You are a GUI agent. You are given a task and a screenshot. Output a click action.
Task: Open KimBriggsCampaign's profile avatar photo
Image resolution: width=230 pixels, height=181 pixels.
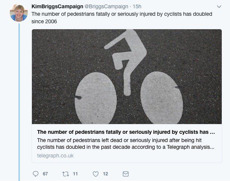tap(18, 12)
